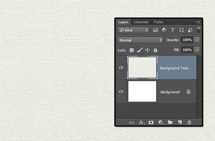Filter for adjustment layers icon
Image resolution: width=215 pixels, height=141 pixels.
coord(164,30)
